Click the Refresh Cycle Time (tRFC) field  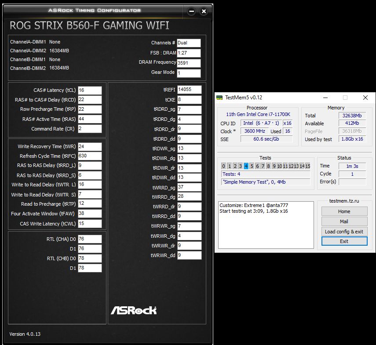tap(90, 156)
